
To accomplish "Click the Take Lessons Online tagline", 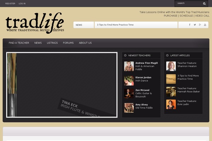I will [174, 12].
